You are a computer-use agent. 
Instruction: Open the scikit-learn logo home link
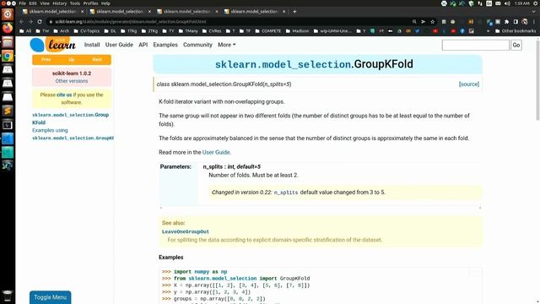tap(52, 45)
